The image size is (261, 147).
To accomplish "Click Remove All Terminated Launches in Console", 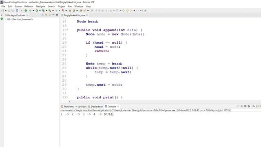I will click(x=249, y=106).
